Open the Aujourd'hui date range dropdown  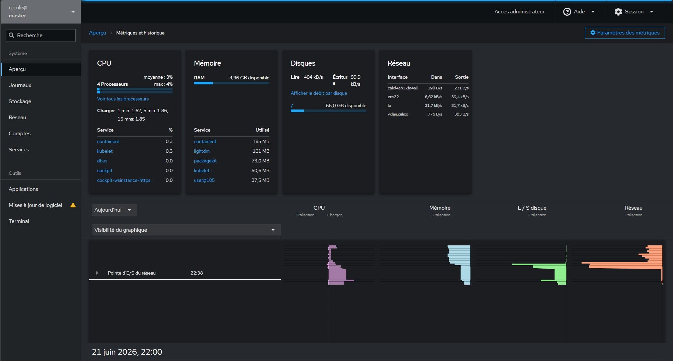point(114,210)
